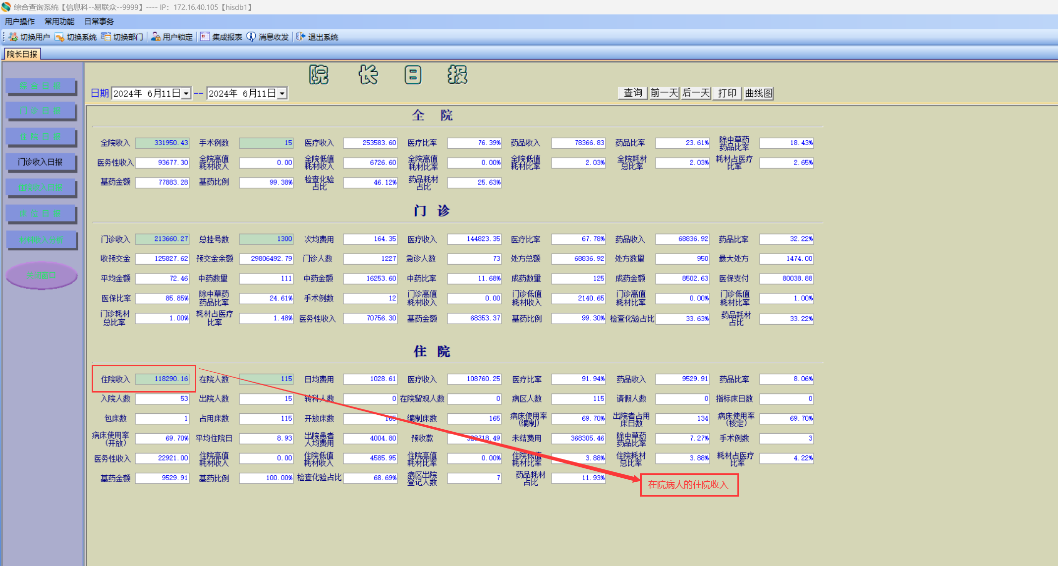Open the 日常事务 menu
This screenshot has width=1058, height=566.
point(99,22)
